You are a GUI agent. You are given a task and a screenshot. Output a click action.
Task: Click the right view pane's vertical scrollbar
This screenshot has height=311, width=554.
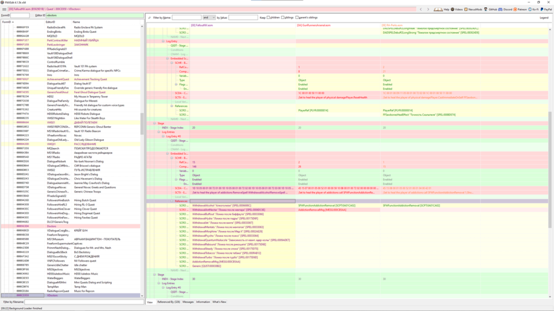point(550,170)
